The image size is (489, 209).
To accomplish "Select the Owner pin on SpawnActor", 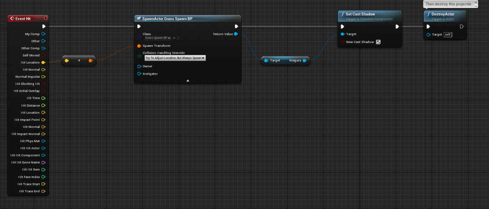I will (x=139, y=66).
